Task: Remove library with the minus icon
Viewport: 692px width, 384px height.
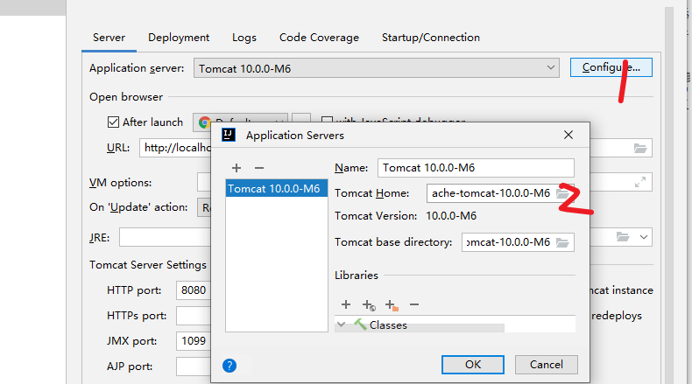Action: click(x=414, y=304)
